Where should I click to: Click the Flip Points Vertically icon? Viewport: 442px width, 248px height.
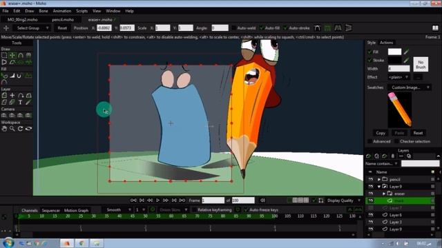[348, 28]
